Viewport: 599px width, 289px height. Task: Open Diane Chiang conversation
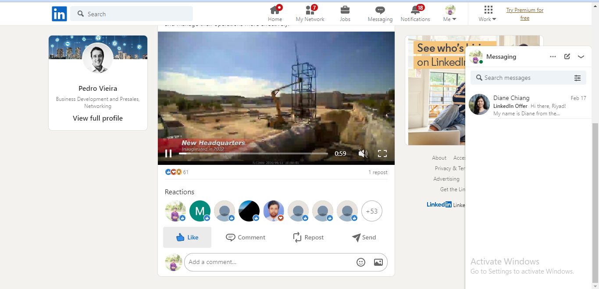click(528, 104)
